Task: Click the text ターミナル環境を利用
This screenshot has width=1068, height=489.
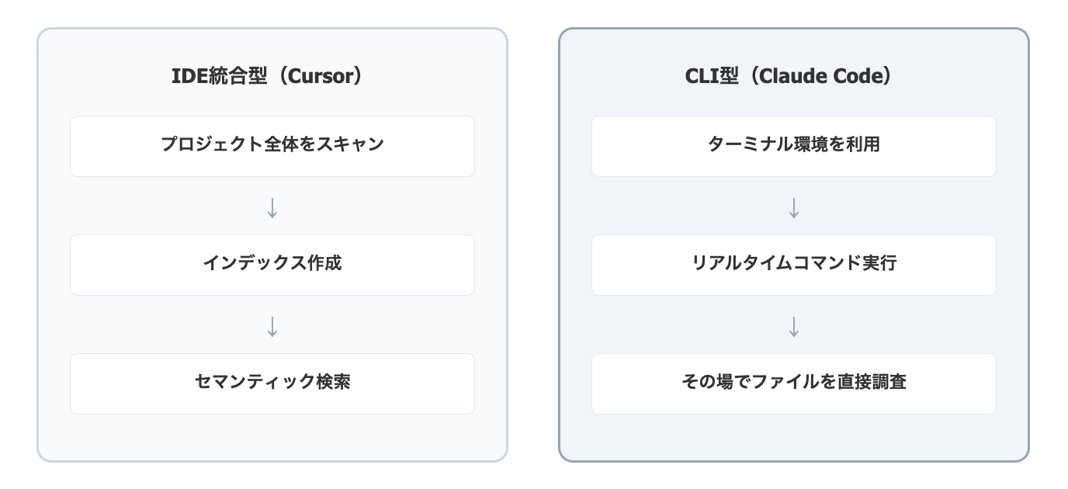Action: point(794,144)
